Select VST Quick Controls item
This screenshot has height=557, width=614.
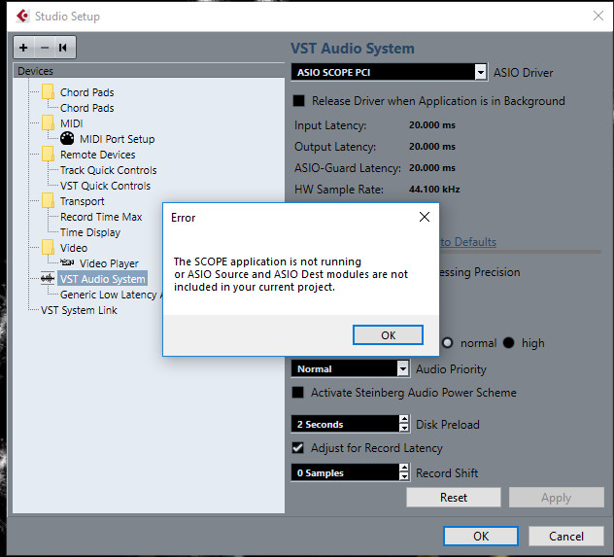(105, 186)
